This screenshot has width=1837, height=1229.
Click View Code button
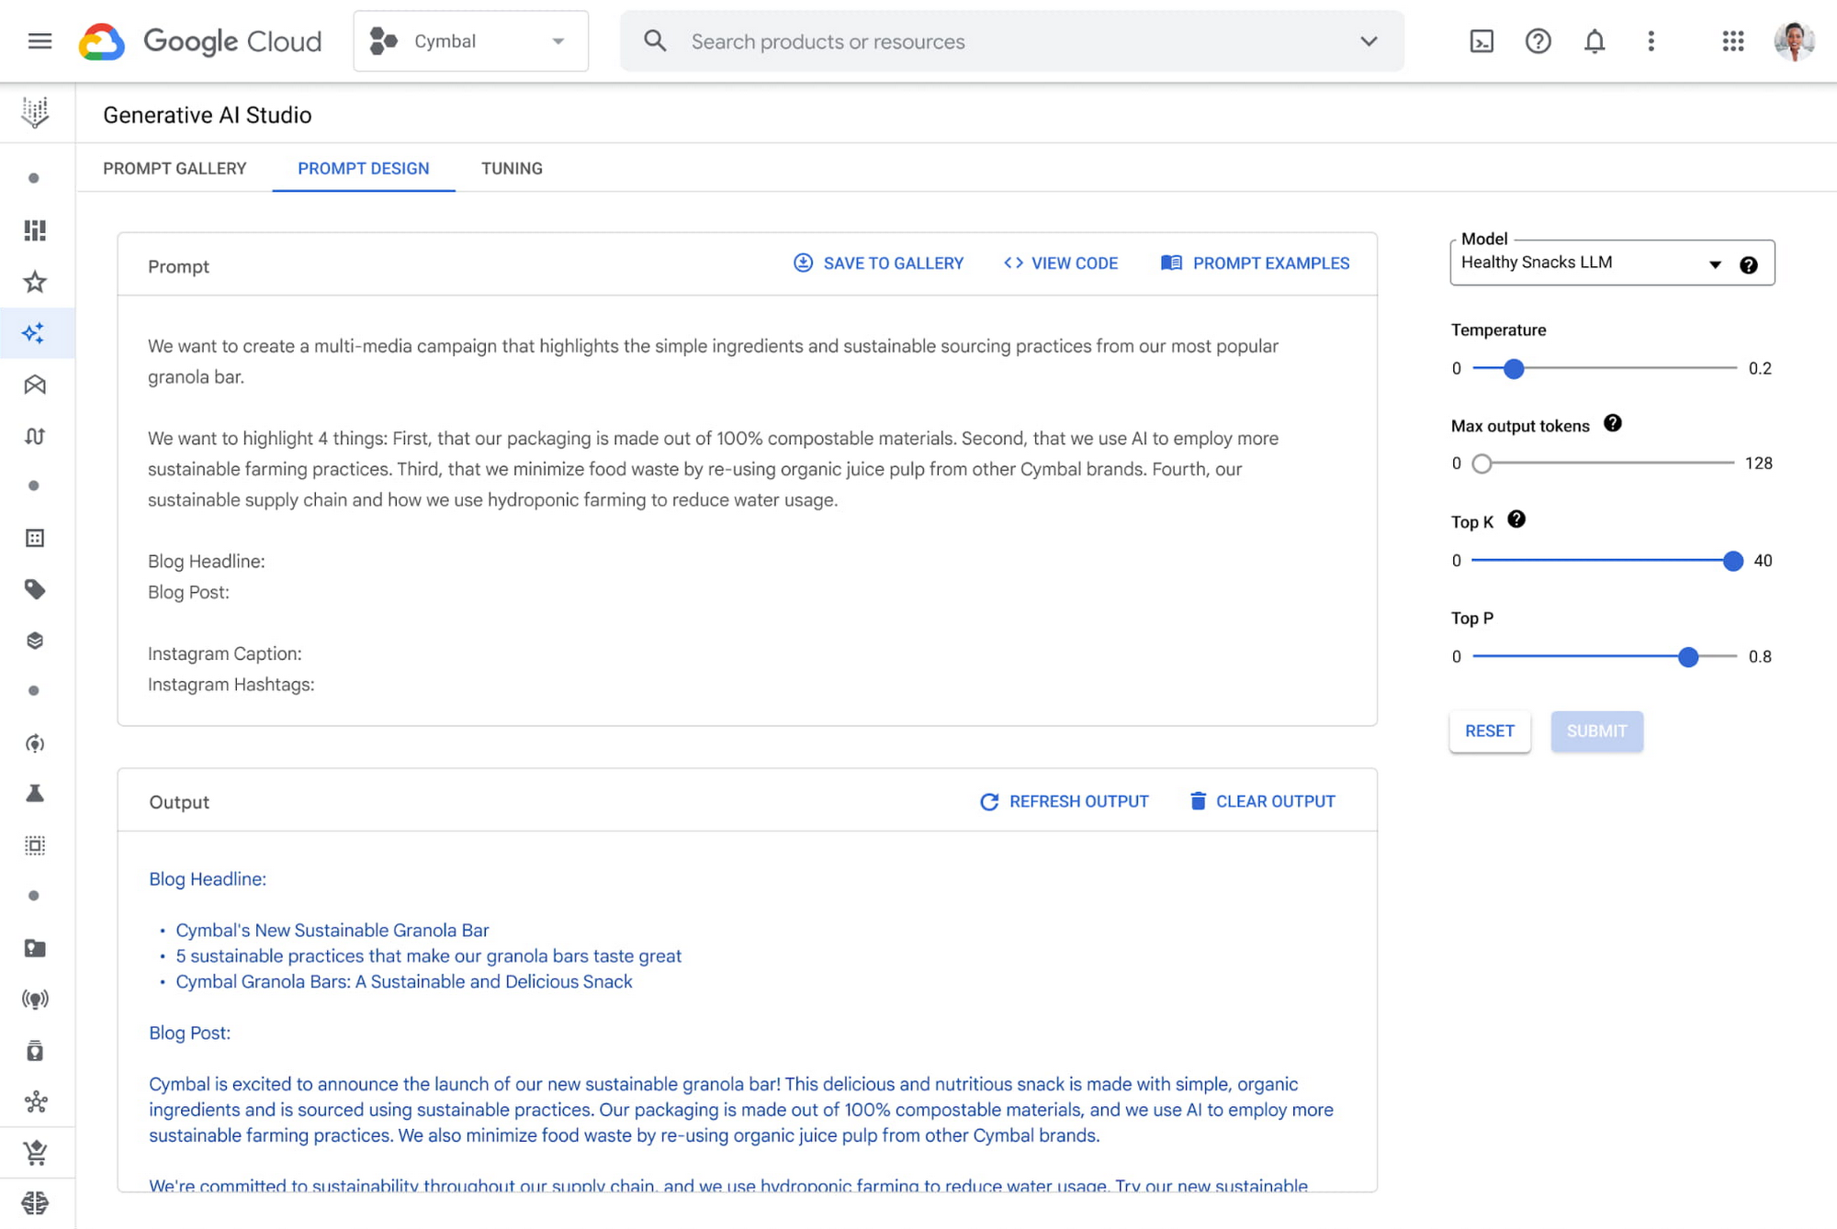coord(1061,263)
